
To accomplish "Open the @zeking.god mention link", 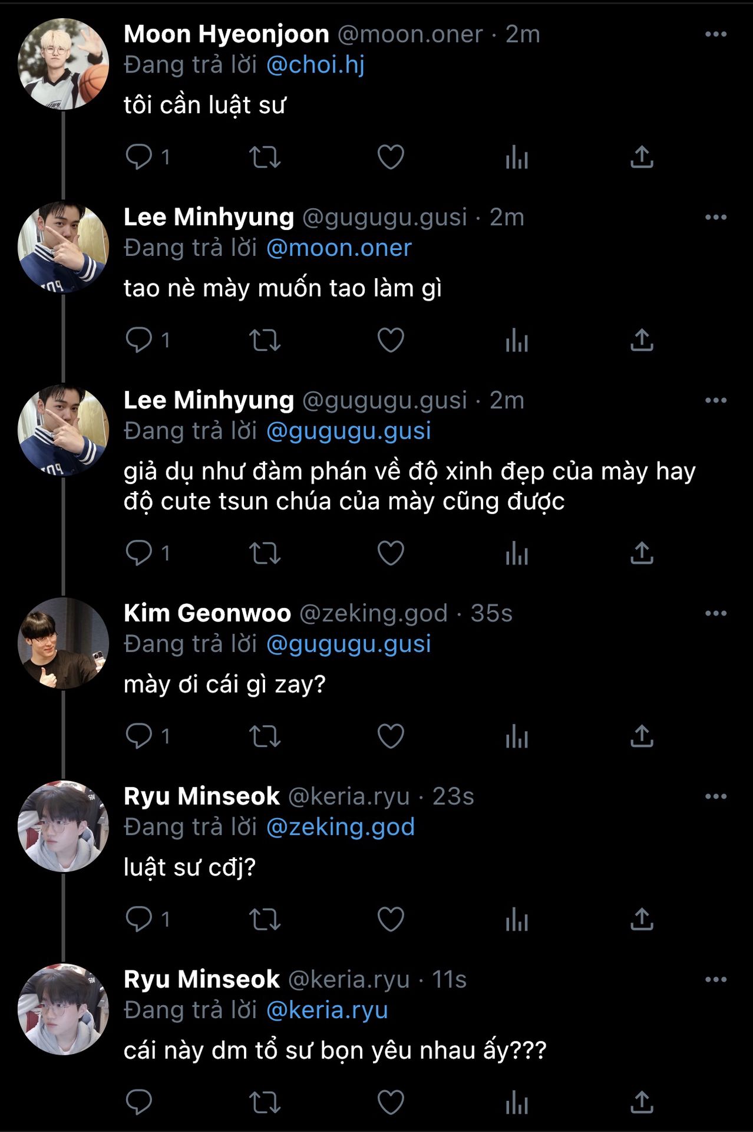I will pos(341,827).
